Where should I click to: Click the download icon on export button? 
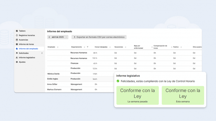[75, 37]
